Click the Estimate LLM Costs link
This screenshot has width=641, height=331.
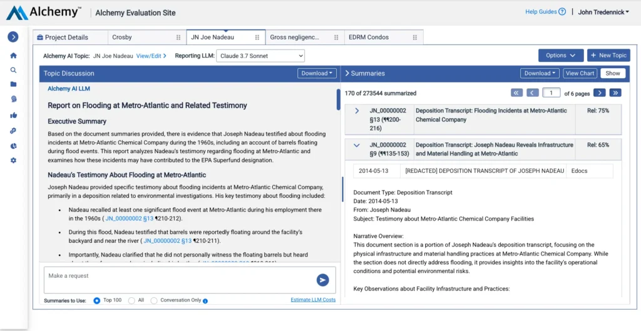(x=313, y=300)
